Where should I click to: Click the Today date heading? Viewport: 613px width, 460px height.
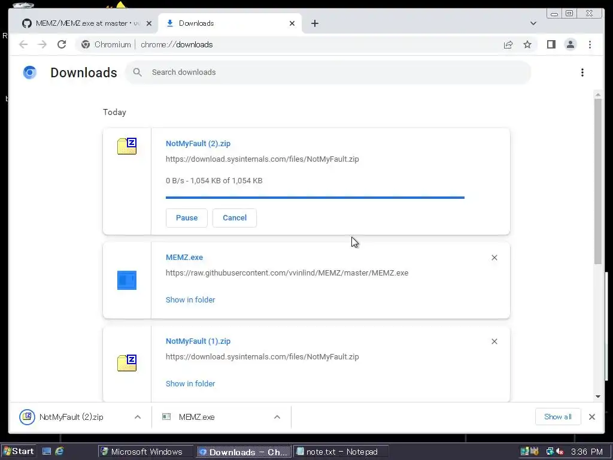[x=114, y=112]
